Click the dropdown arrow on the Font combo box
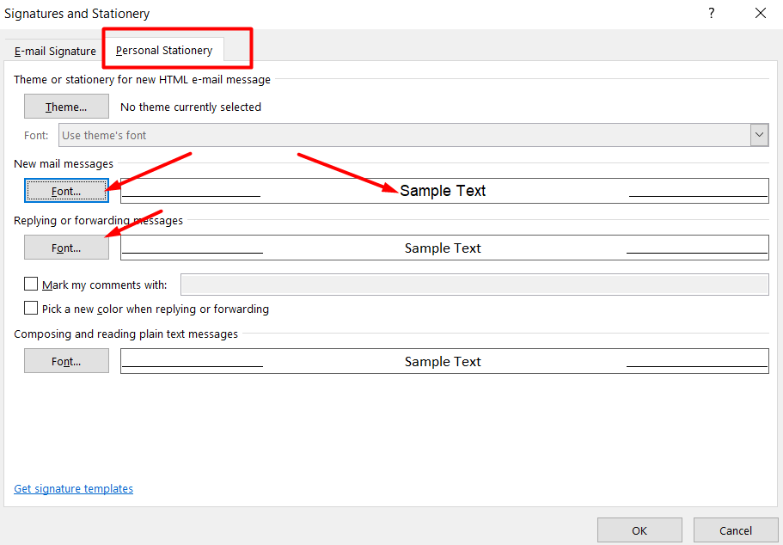 759,135
